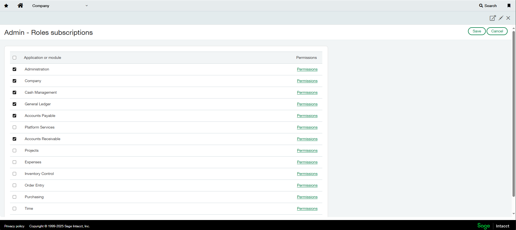The height and width of the screenshot is (230, 516).
Task: Click the collapse arrows icon
Action: click(501, 18)
